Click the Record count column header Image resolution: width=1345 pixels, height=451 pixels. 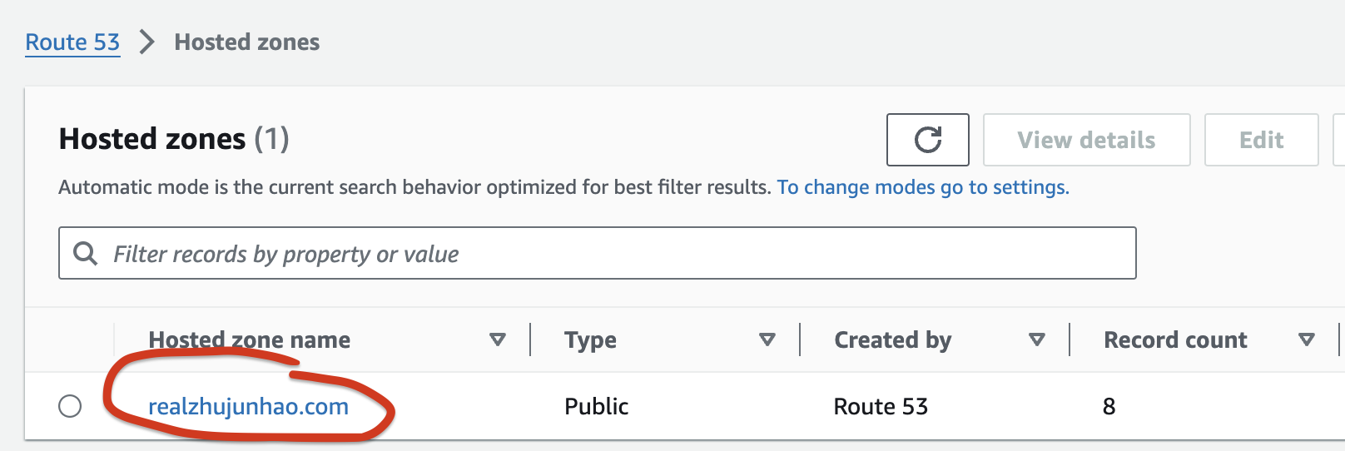point(1175,339)
